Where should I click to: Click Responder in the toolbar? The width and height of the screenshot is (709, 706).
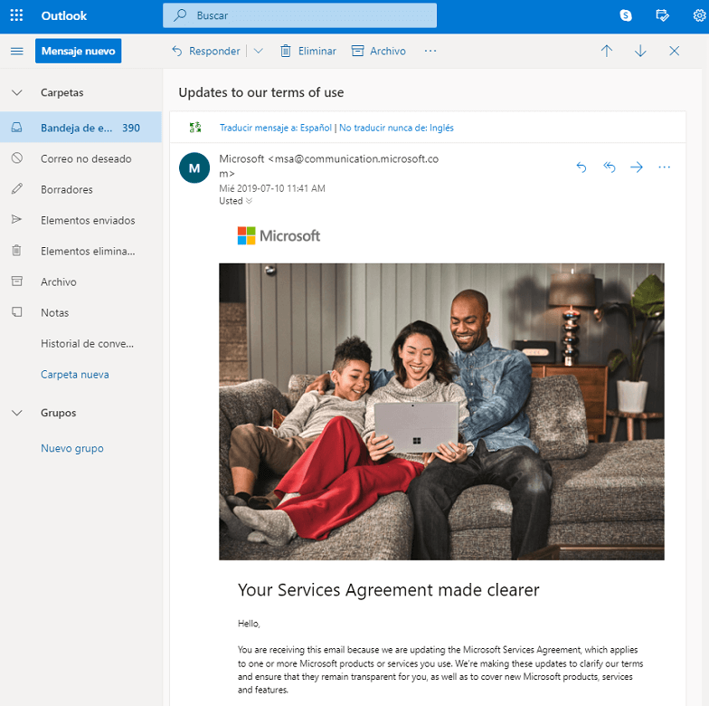206,51
